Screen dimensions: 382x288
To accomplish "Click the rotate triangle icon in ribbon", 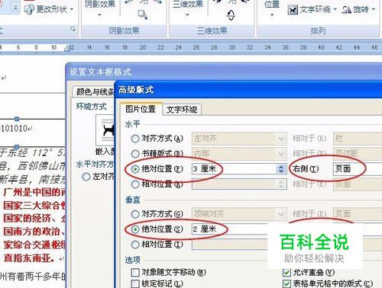I will 347,10.
